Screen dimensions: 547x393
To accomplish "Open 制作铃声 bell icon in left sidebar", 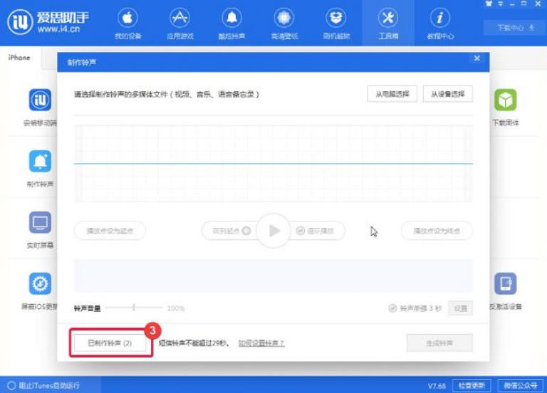I will pos(40,161).
